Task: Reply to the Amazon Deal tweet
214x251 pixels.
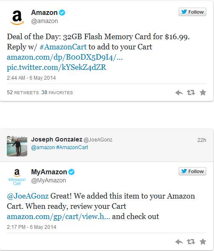Action: tap(179, 92)
